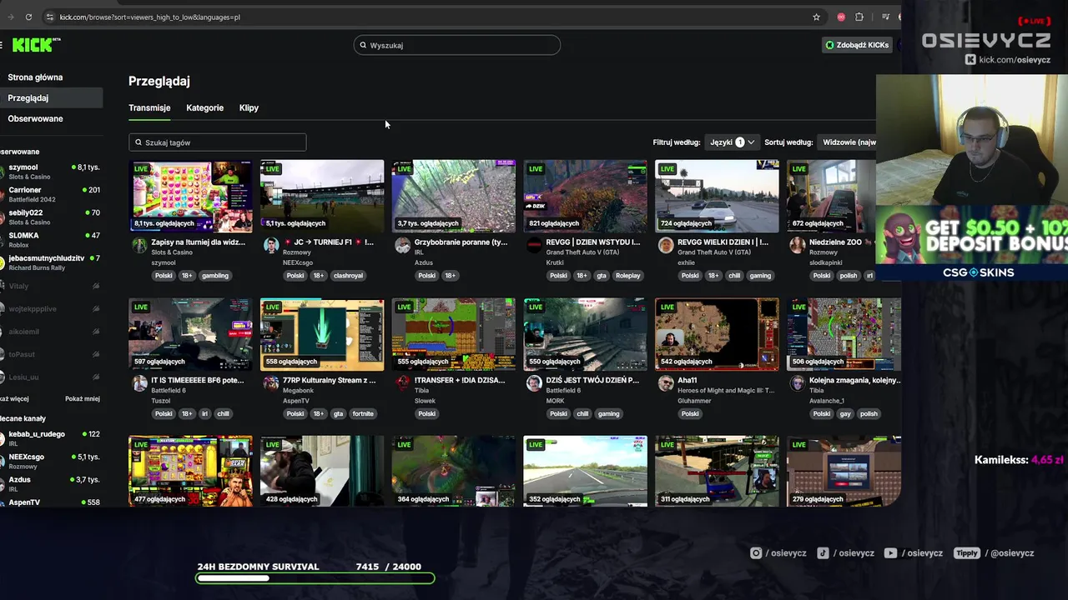Screen dimensions: 1068x600
Task: Expand followed list with Pokaż więcej
Action: pyautogui.click(x=14, y=398)
